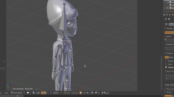This screenshot has height=97, width=174.
Task: Click the Assign bone group button
Action: 167,85
